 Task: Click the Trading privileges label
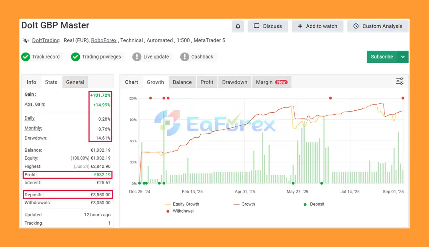102,57
